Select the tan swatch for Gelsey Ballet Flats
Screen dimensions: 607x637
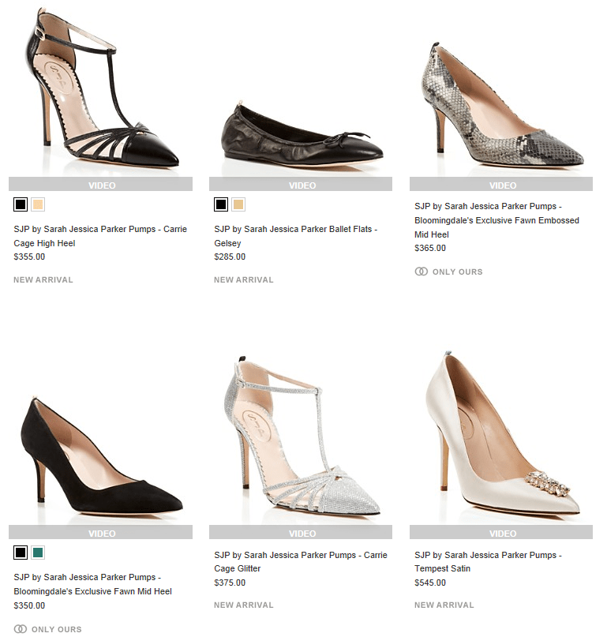click(x=238, y=204)
